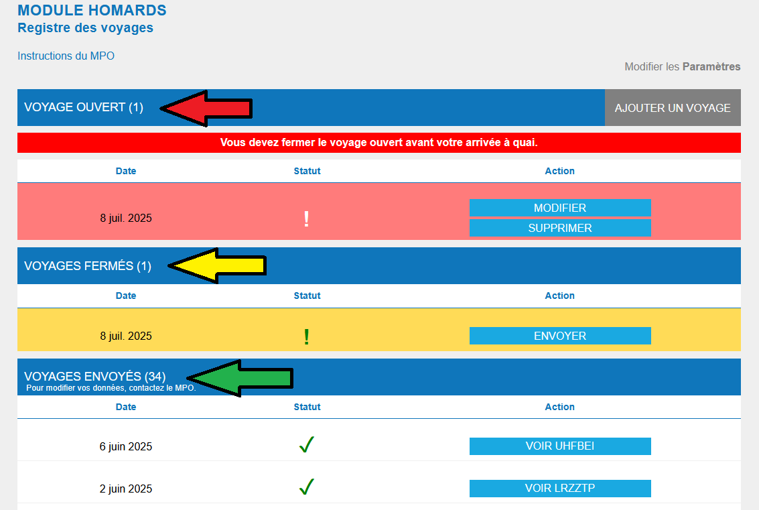View the sent voyage LRZZTP
759x510 pixels.
point(559,489)
